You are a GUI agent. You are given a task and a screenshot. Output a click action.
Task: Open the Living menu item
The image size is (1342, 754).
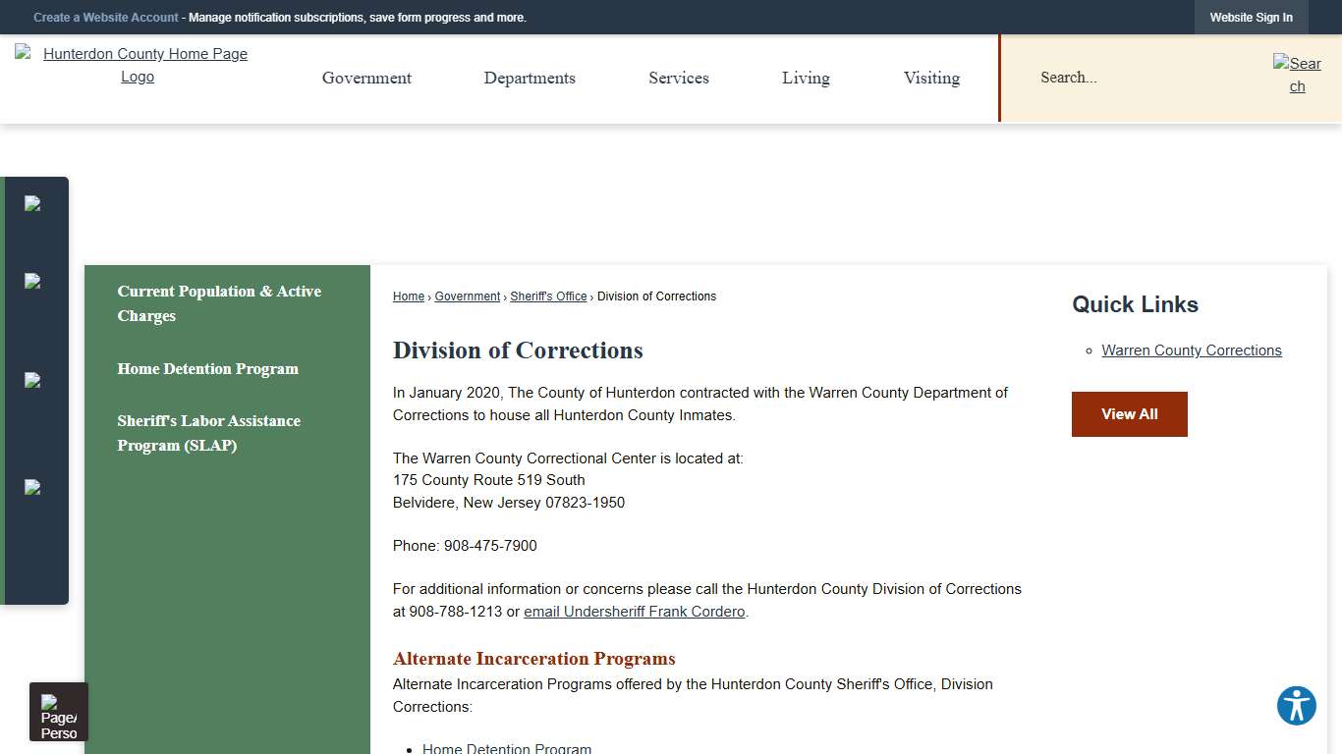point(806,78)
